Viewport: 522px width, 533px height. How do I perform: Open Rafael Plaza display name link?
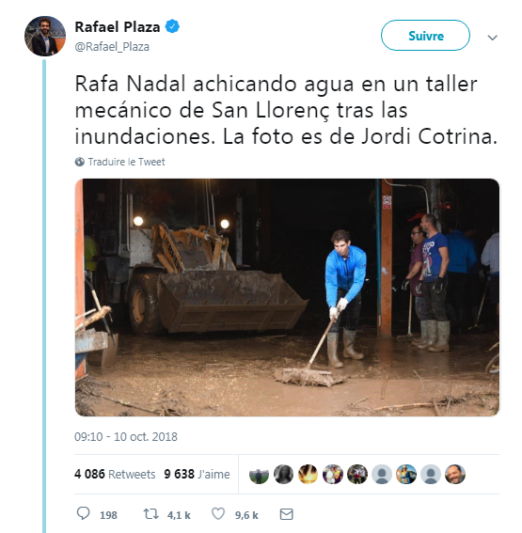tap(118, 27)
